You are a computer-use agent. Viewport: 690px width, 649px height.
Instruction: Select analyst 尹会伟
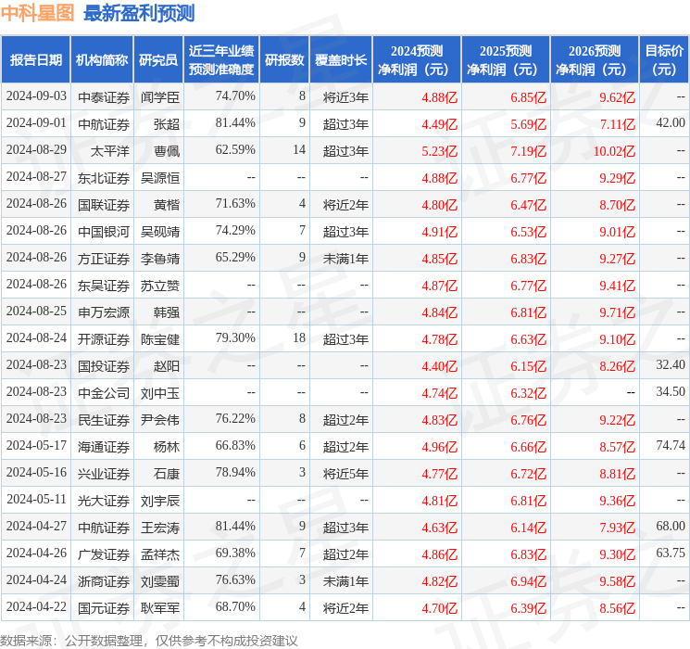pyautogui.click(x=160, y=419)
